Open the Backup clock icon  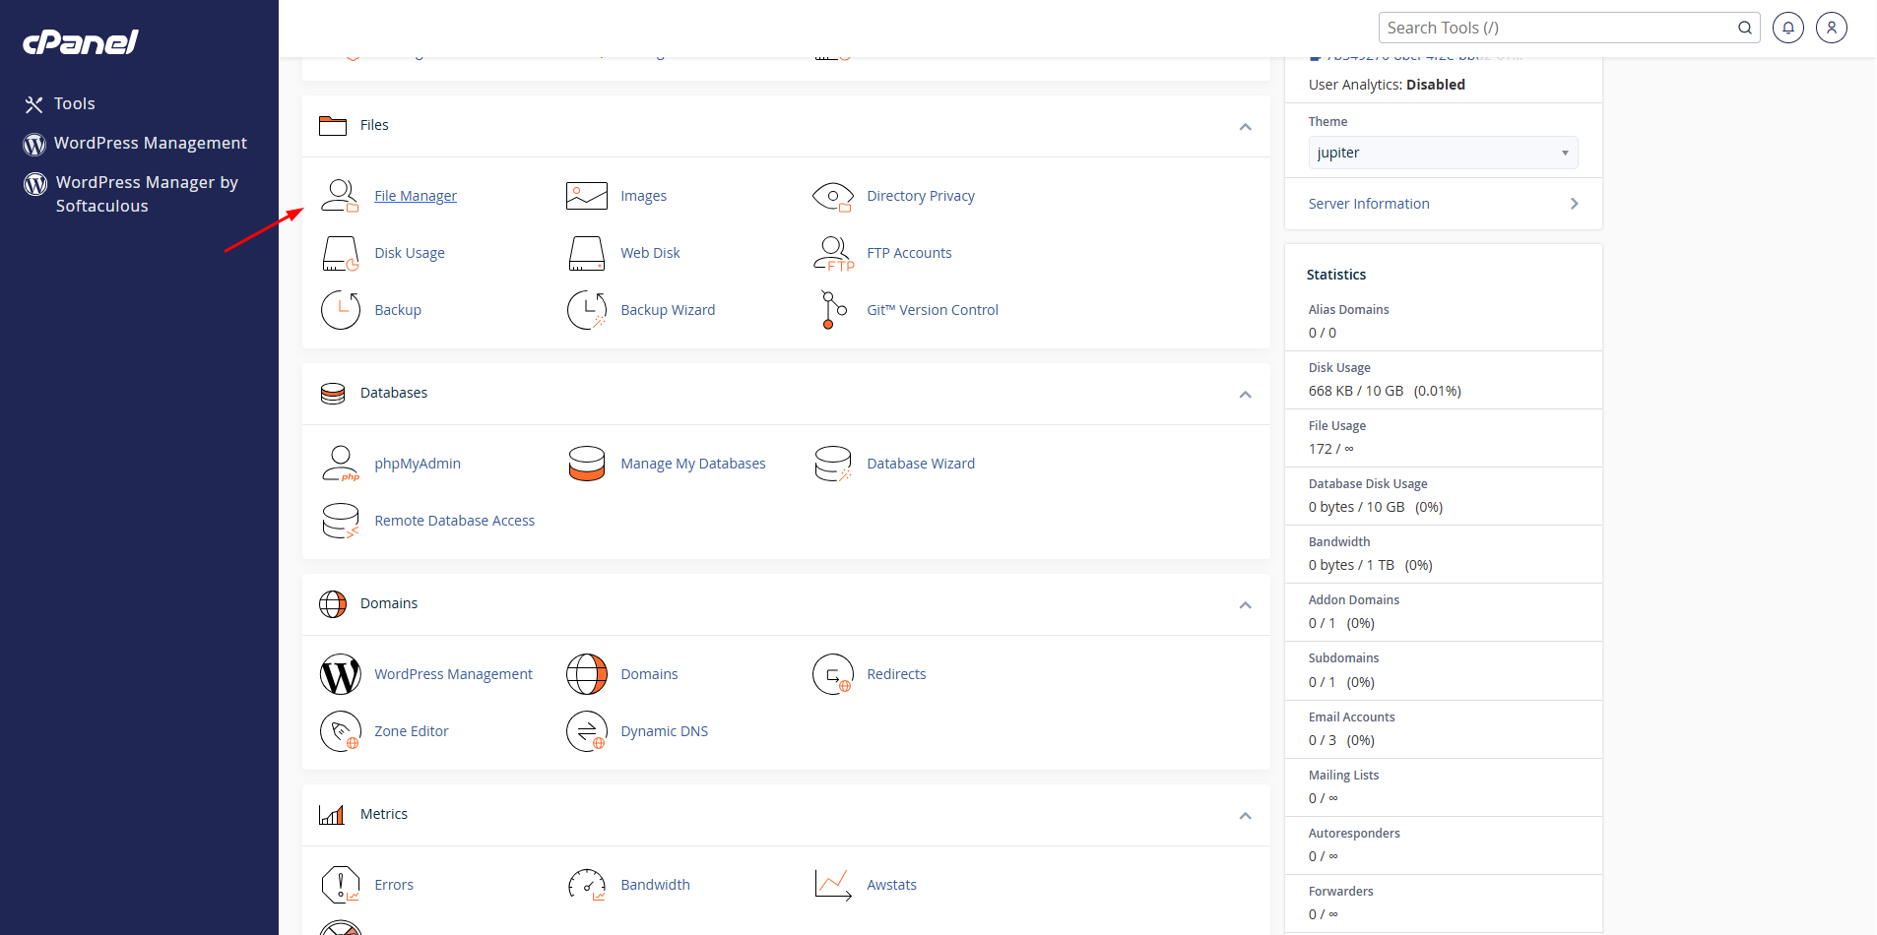(x=340, y=310)
